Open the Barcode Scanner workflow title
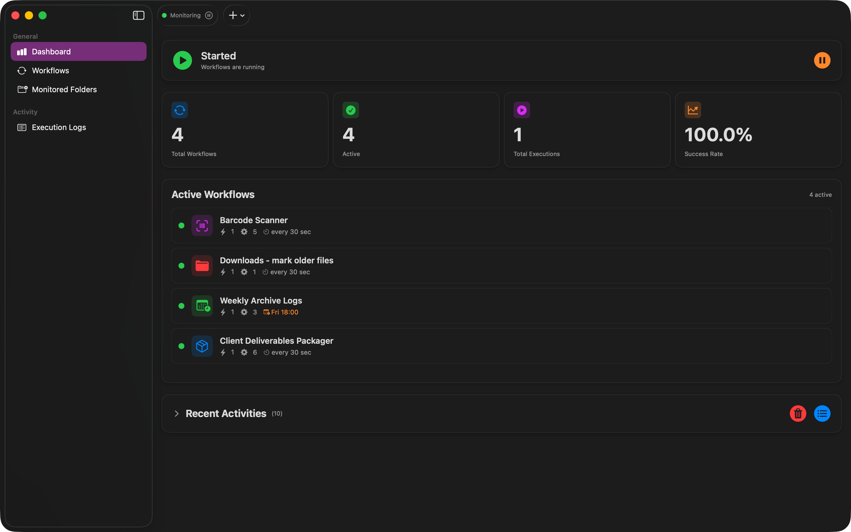The image size is (851, 532). pos(254,220)
